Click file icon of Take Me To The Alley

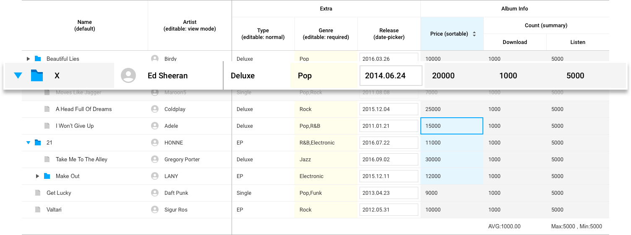click(47, 159)
